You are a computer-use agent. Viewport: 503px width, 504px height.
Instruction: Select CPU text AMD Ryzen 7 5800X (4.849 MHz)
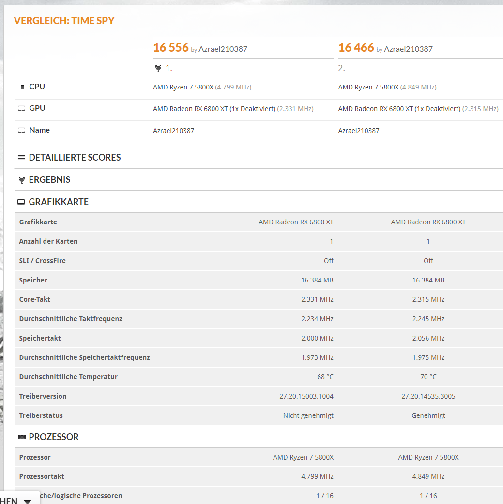pyautogui.click(x=387, y=87)
